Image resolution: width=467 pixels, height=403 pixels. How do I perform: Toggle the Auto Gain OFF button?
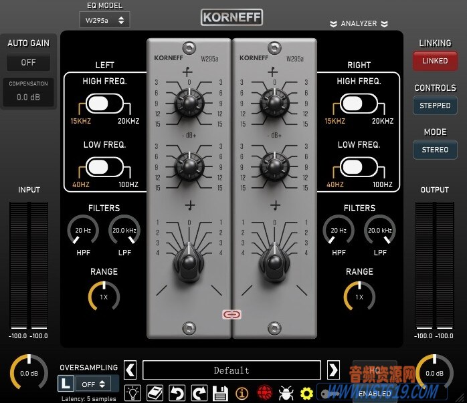(28, 62)
